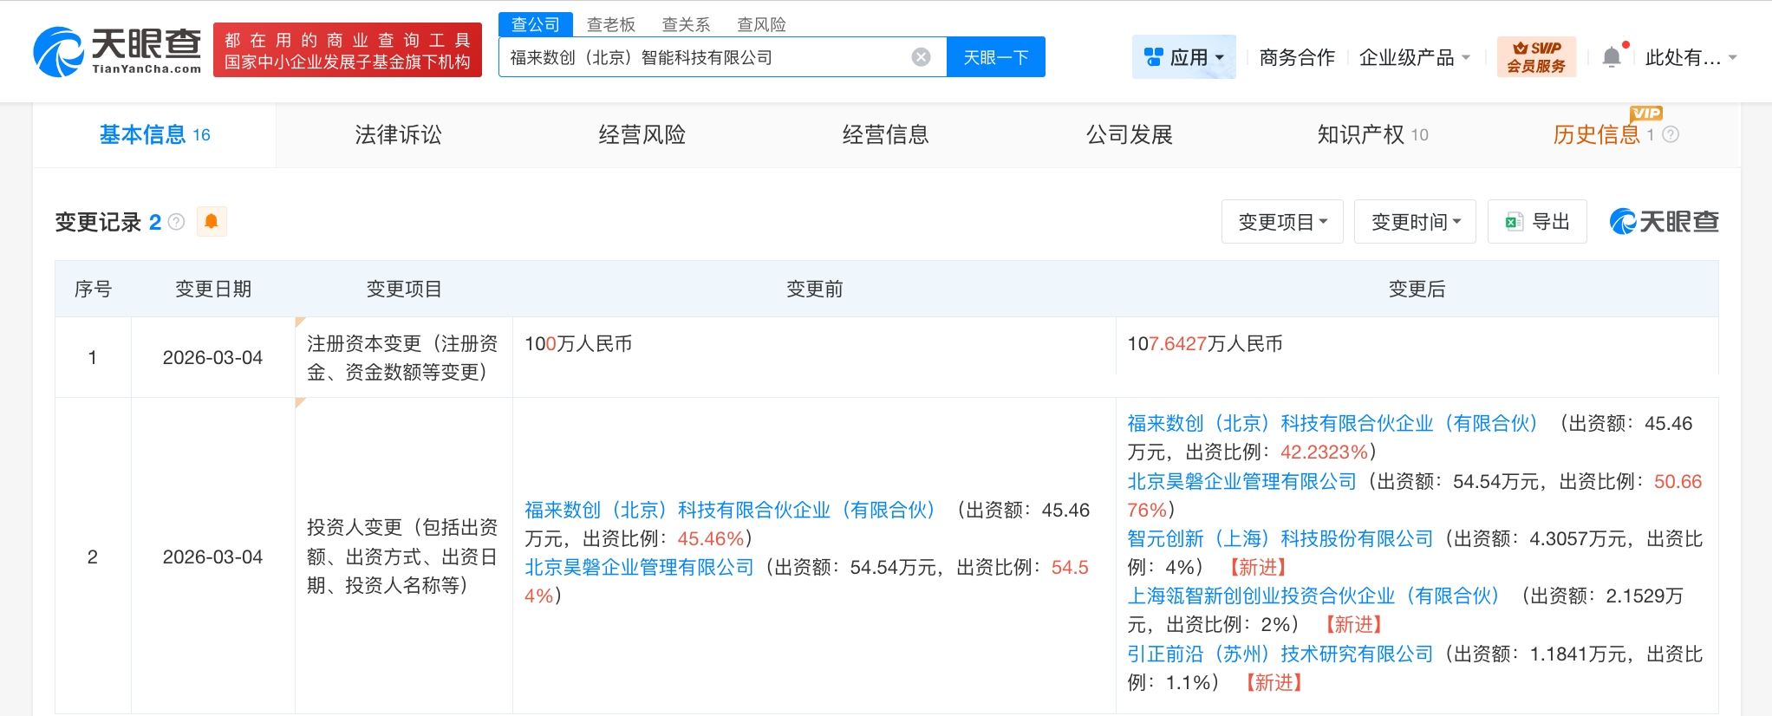Open 福来数创 partnership link in 变更后 column
1772x716 pixels.
point(1332,423)
